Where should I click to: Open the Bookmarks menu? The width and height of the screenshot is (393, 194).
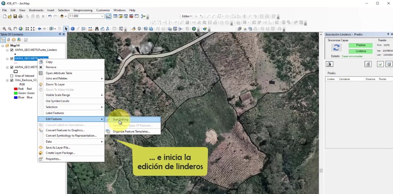pyautogui.click(x=36, y=10)
